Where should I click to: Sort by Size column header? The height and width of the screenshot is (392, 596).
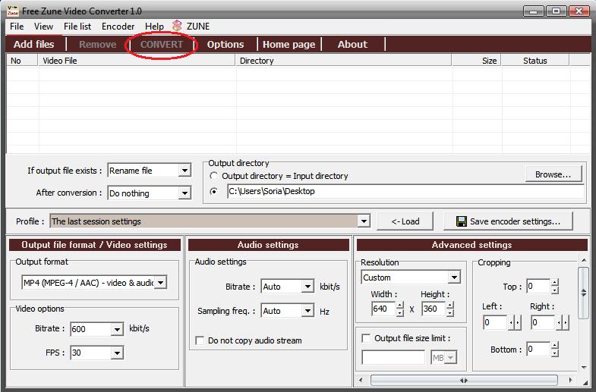[477, 61]
